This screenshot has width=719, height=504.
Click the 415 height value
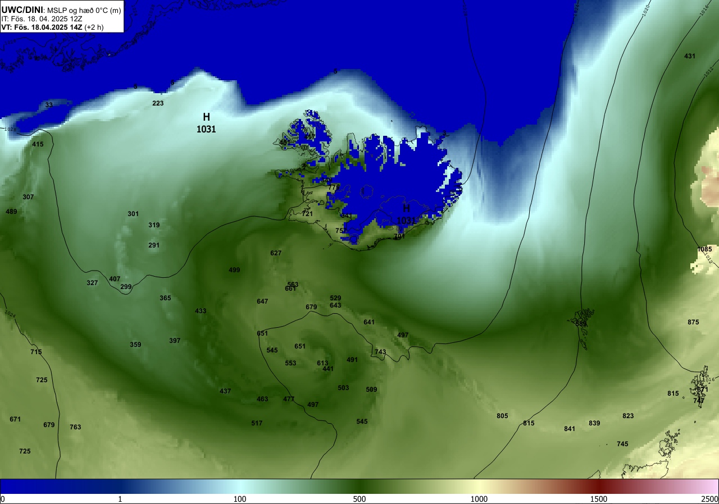tap(38, 144)
